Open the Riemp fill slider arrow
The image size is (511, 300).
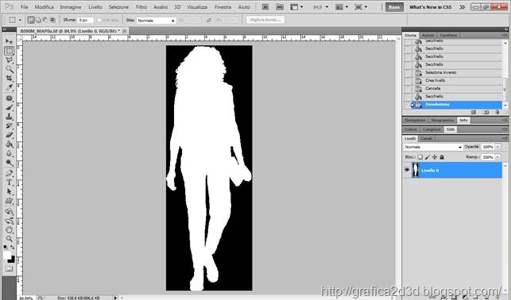pyautogui.click(x=497, y=157)
